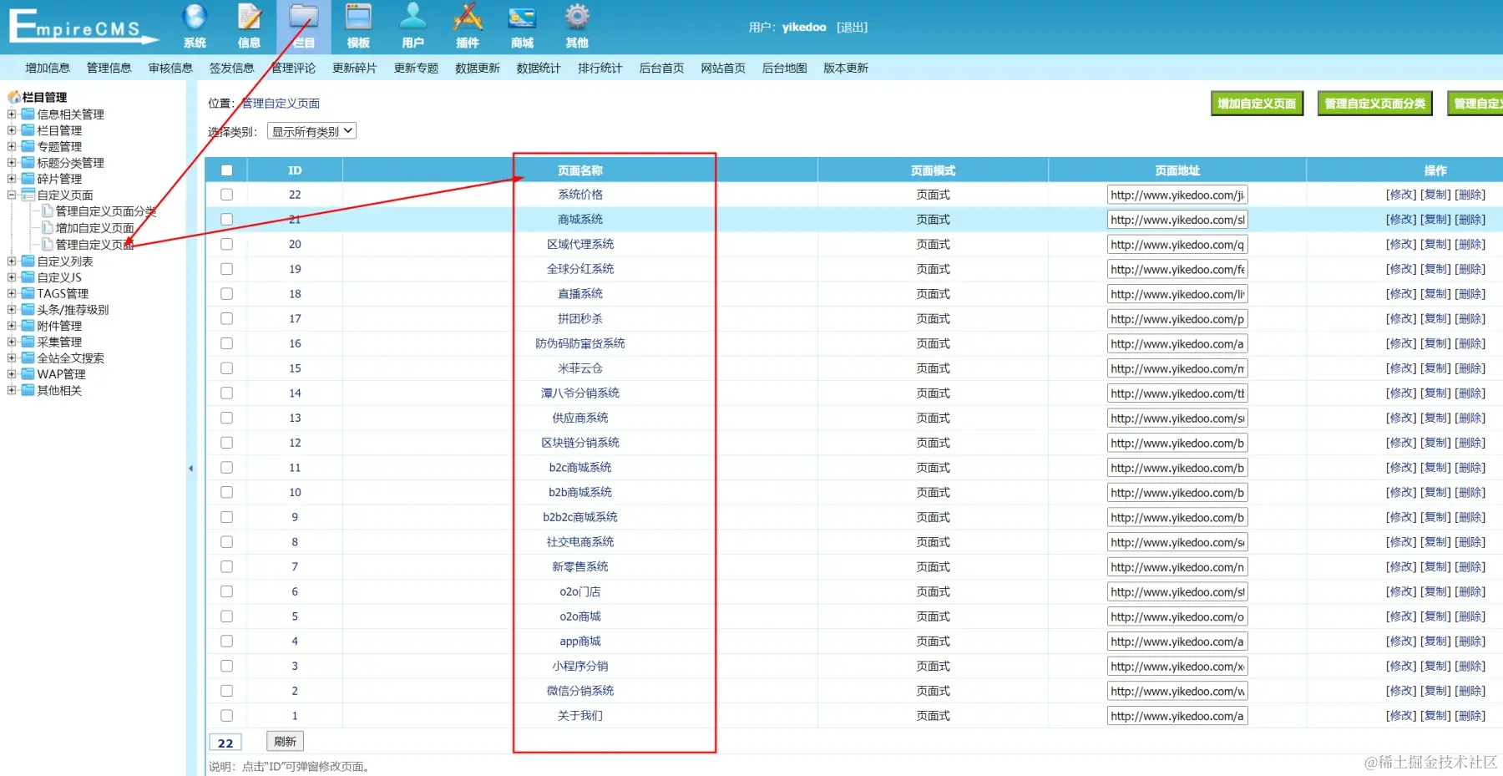The width and height of the screenshot is (1503, 776).
Task: Tick checkbox for row ID 15
Action: tap(226, 368)
